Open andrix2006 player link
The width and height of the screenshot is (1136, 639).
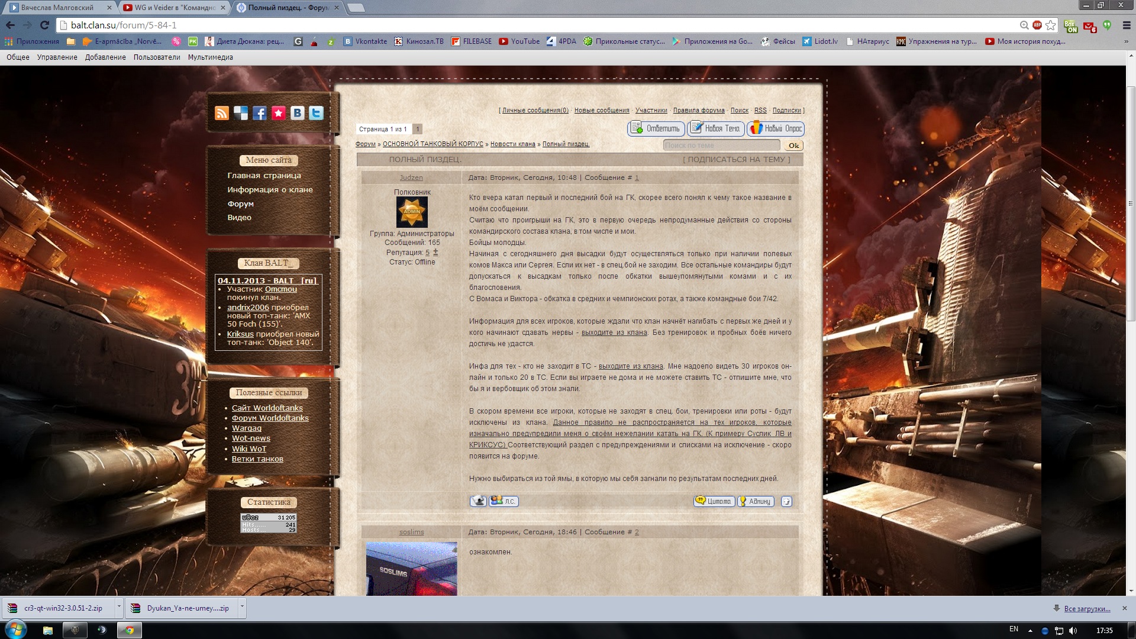tap(248, 308)
